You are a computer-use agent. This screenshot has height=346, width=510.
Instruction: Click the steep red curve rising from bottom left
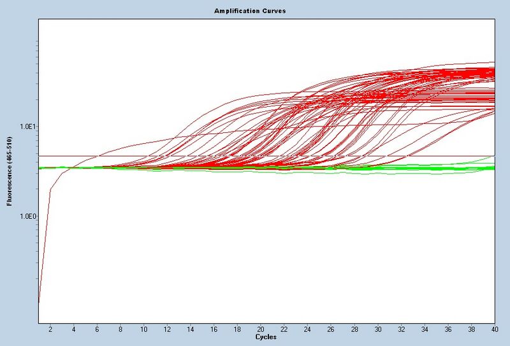pyautogui.click(x=45, y=242)
